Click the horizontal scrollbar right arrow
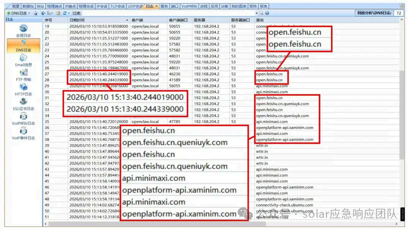 pyautogui.click(x=396, y=224)
